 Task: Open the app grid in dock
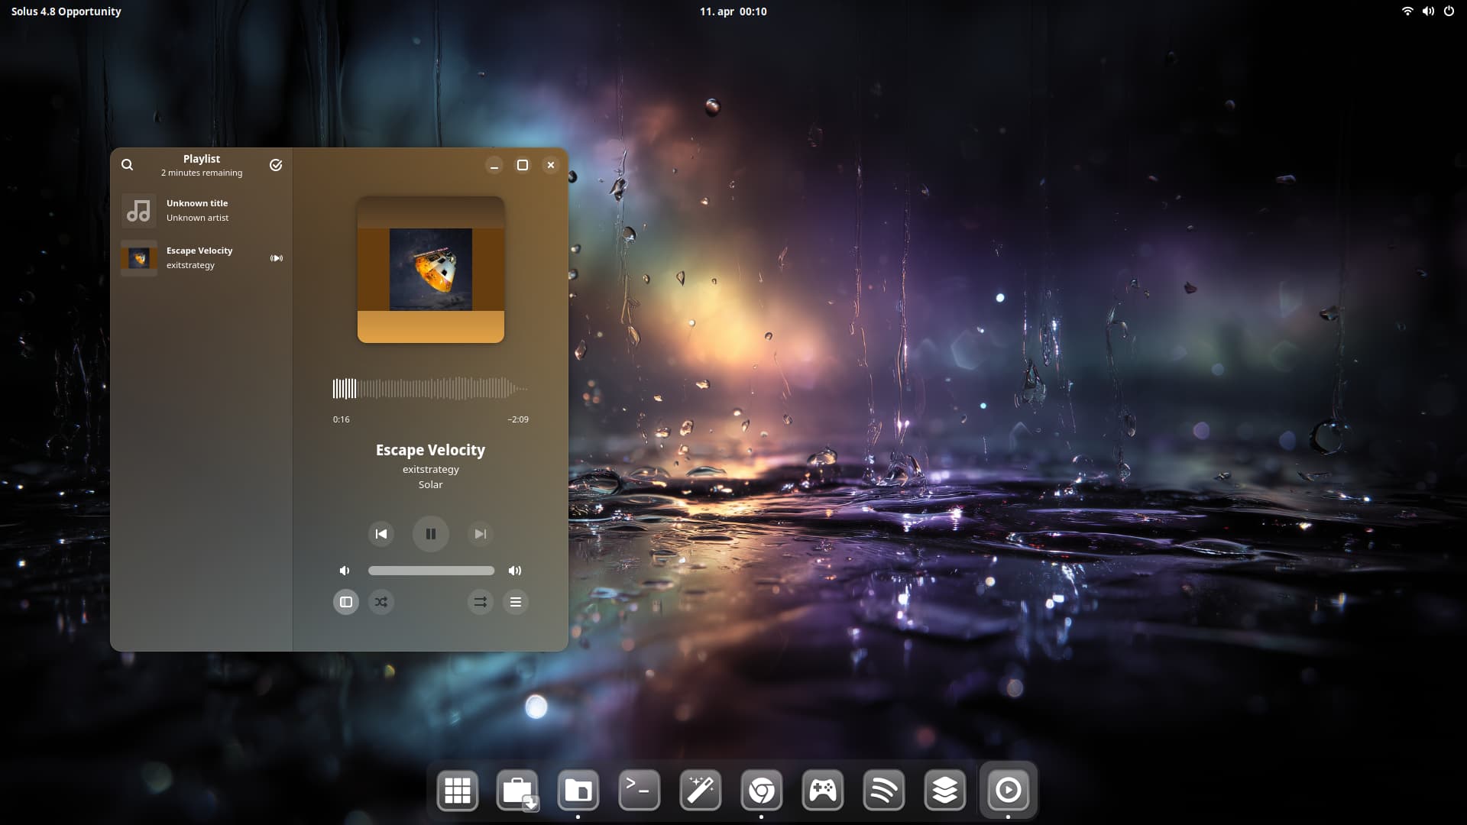click(458, 791)
